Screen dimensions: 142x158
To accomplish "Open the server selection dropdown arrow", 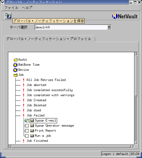I will (109, 27).
